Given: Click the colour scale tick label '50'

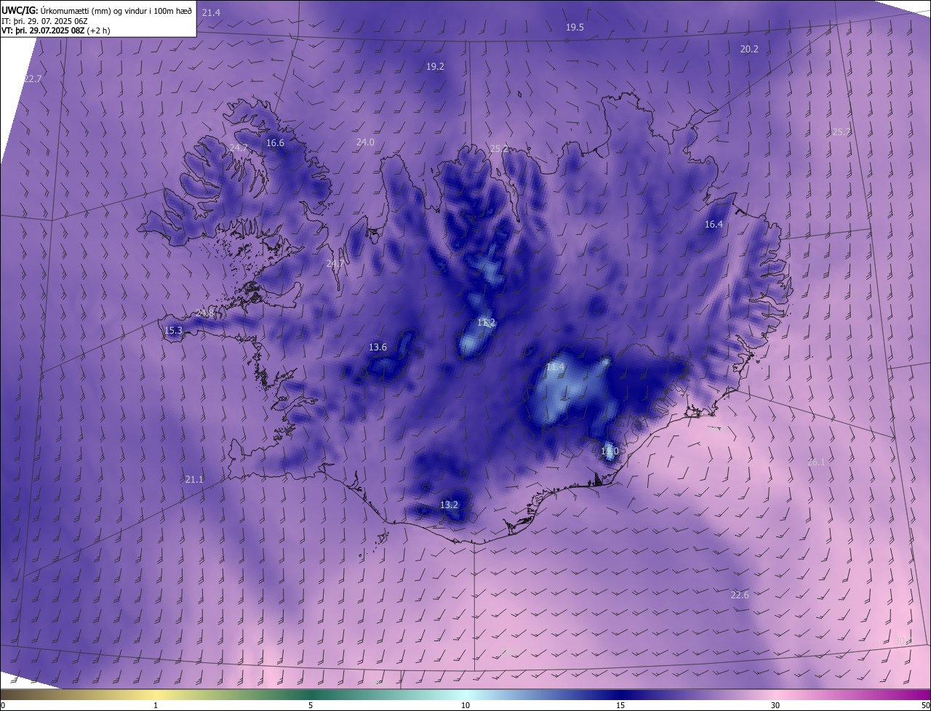Looking at the screenshot, I should [x=925, y=705].
